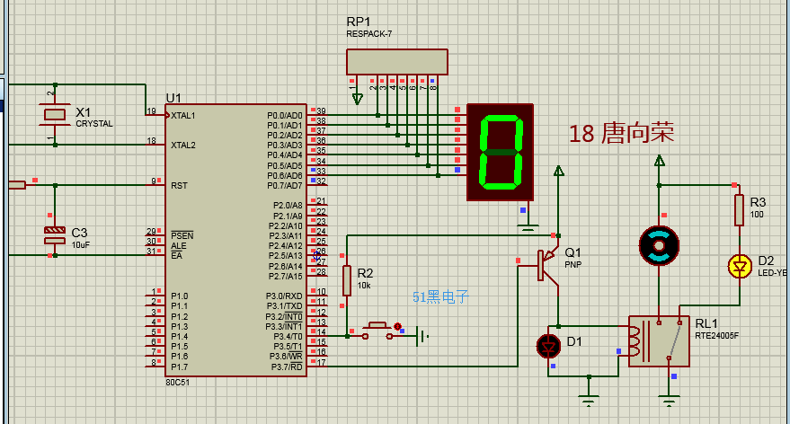
Task: Click the power terminal under RP1 pin 1
Action: tap(357, 98)
